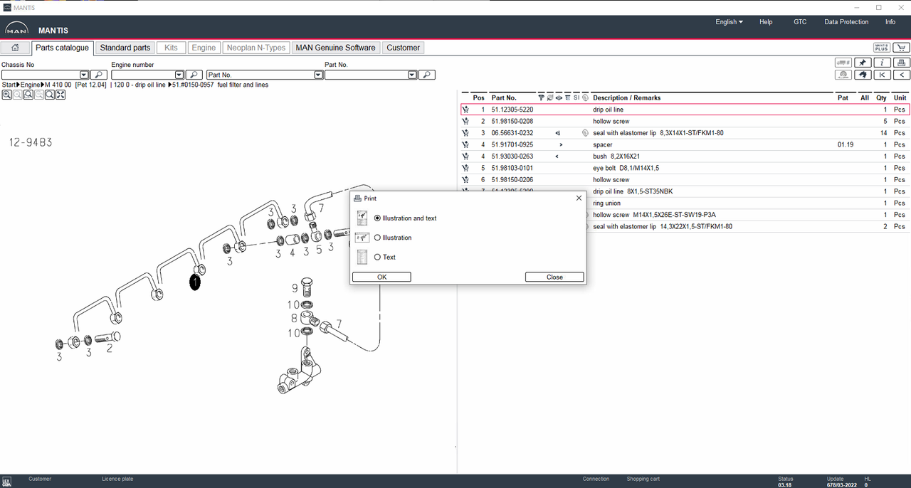The width and height of the screenshot is (911, 488).
Task: Open the info 'i' icon button
Action: (882, 63)
